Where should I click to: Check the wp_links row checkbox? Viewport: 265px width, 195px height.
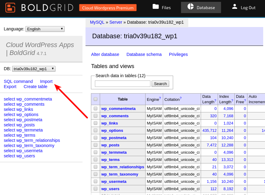pos(96,123)
